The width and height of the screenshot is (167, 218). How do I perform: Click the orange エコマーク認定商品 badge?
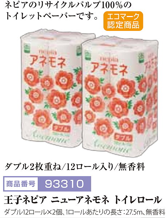point(123,21)
